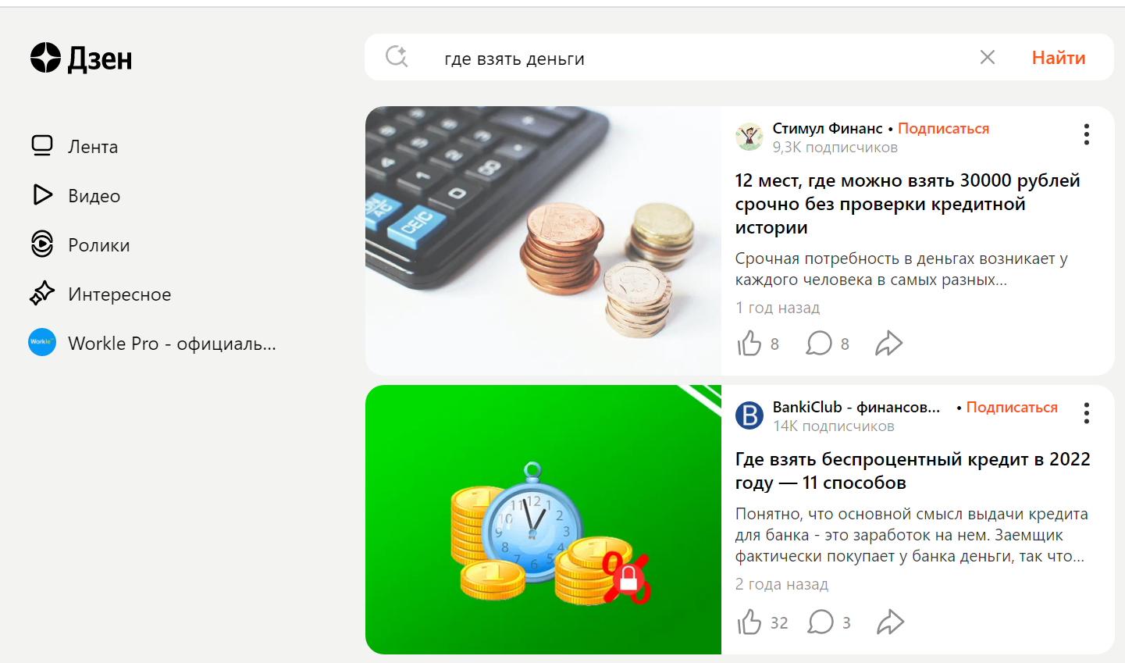Viewport: 1125px width, 663px height.
Task: Share the BankiClub article
Action: tap(890, 622)
